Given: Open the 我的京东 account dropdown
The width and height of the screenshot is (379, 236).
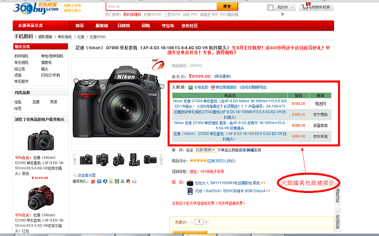Looking at the screenshot, I should (282, 7).
